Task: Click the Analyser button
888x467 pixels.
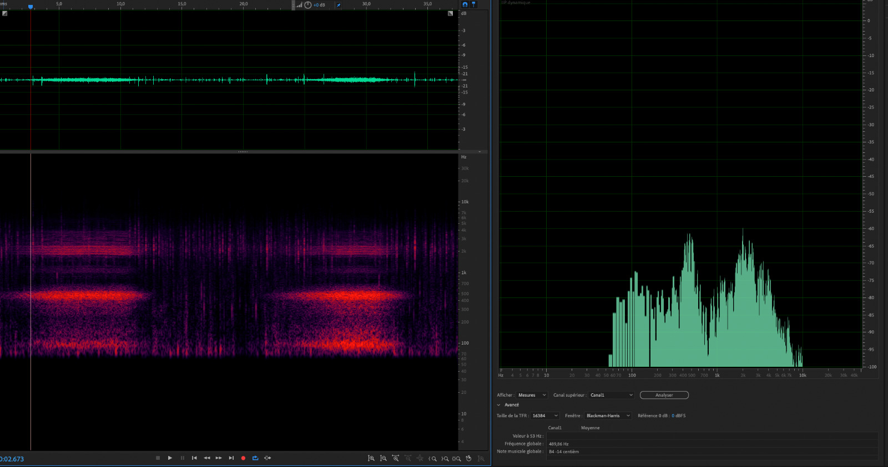Action: point(664,395)
